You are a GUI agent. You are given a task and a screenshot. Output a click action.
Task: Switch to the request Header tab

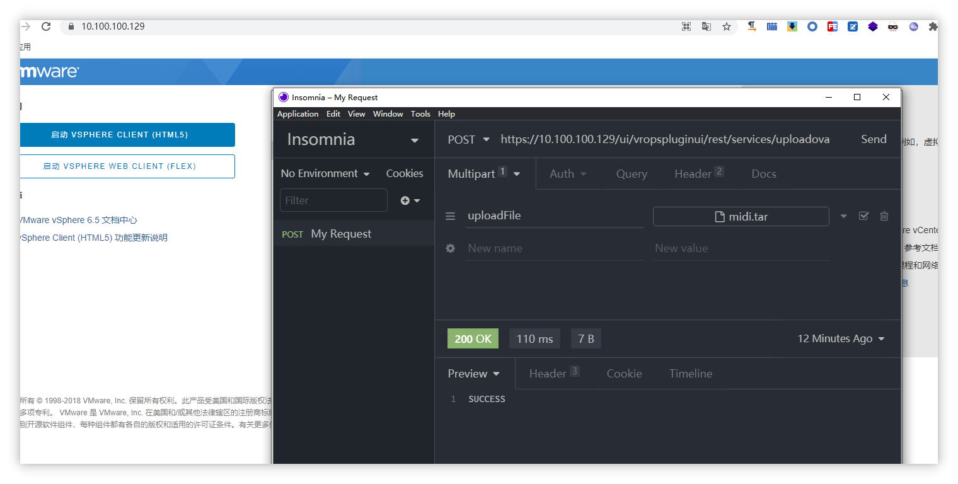tap(699, 174)
